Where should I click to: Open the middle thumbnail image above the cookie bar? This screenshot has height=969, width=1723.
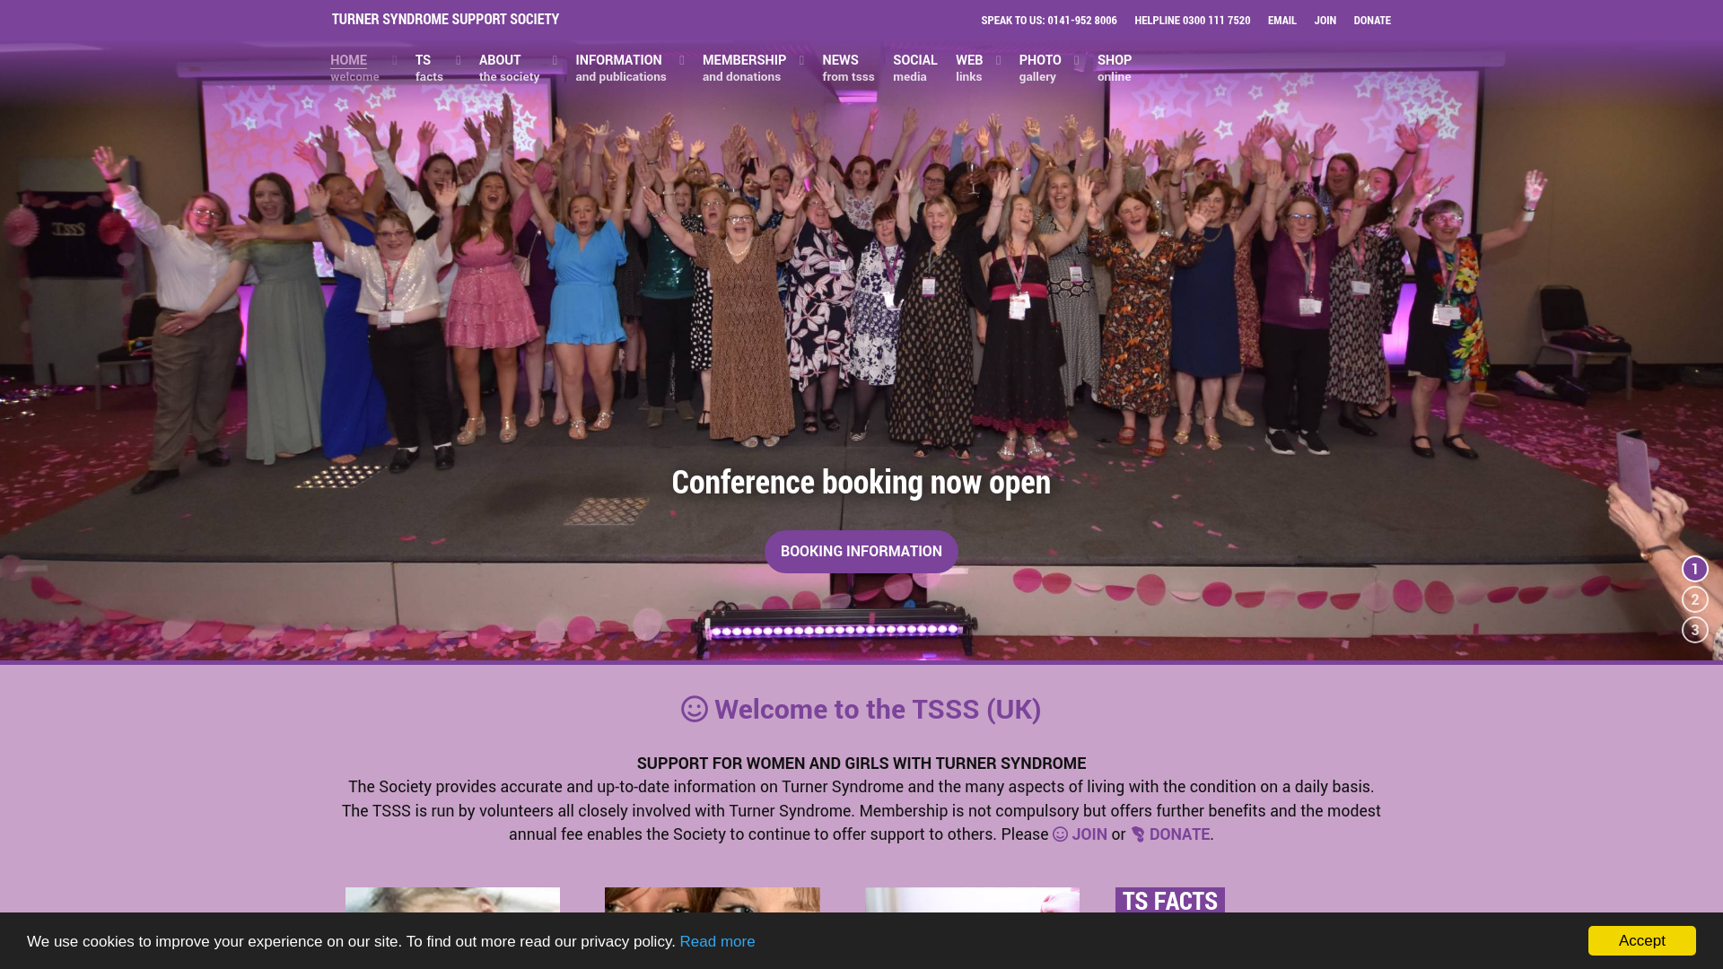pos(712,900)
